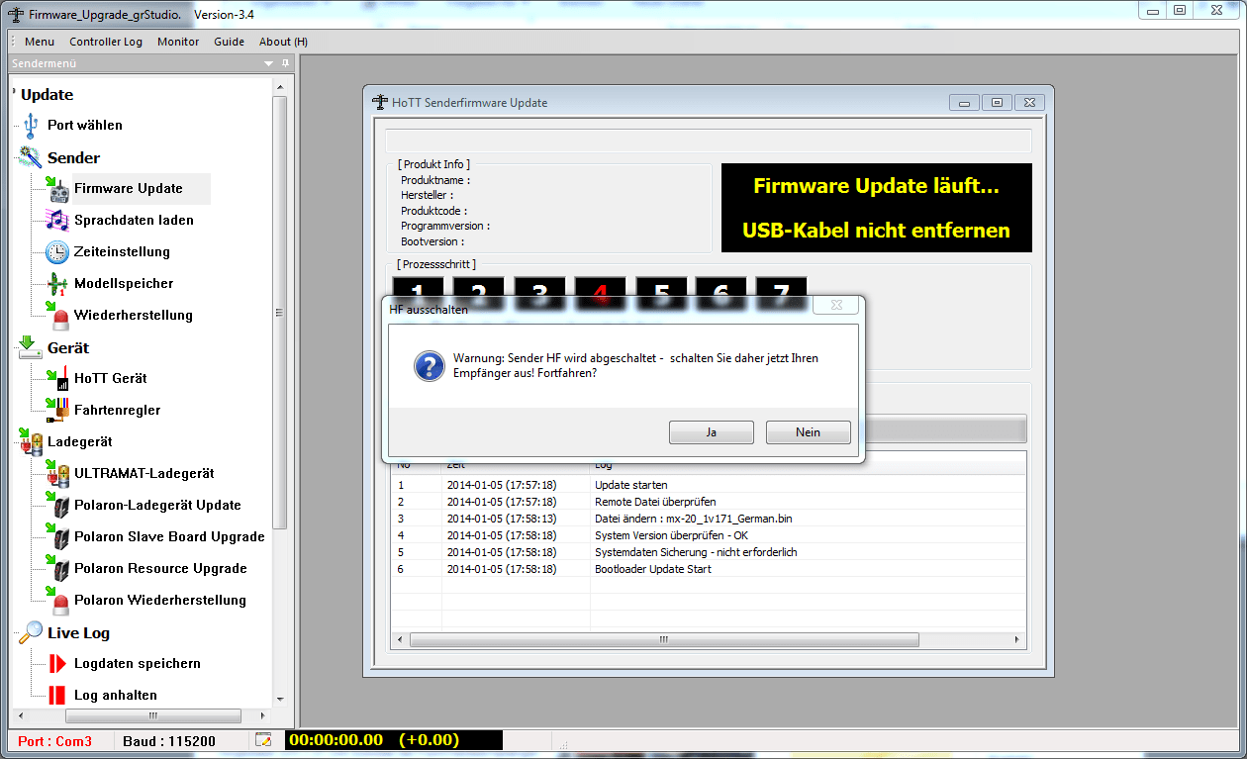Screen dimensions: 1247x759
Task: Click the log table scroll-right arrow
Action: click(1019, 640)
